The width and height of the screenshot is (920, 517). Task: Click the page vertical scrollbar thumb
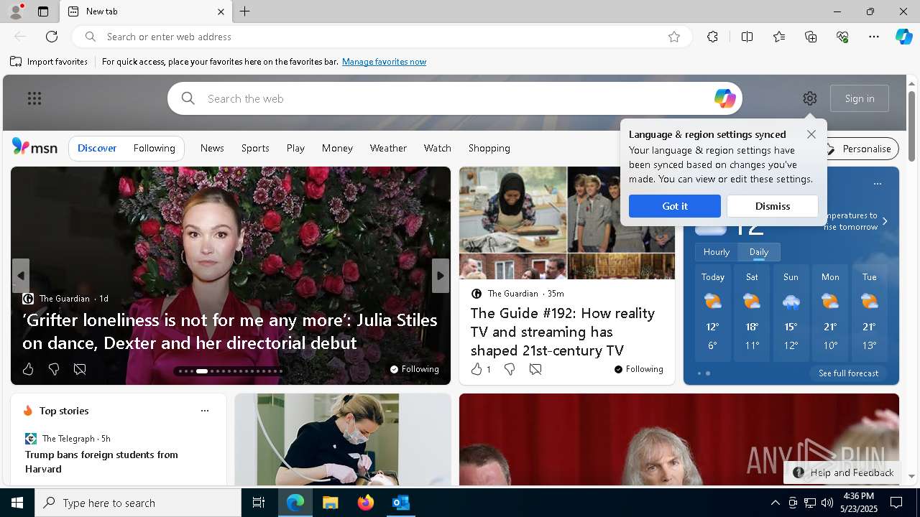click(x=911, y=126)
